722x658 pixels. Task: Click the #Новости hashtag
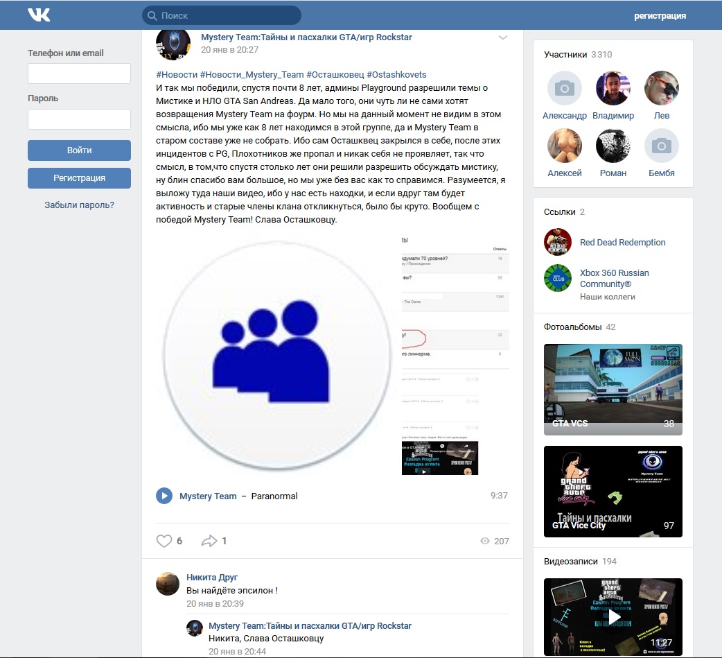coord(177,75)
